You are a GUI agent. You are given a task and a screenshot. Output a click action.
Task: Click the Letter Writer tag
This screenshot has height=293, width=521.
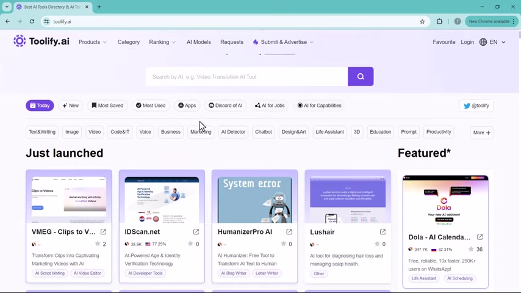click(x=267, y=273)
